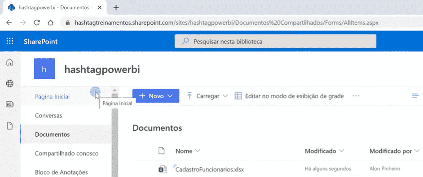Open My files page icon in the left app bar
The image size is (423, 177).
click(x=10, y=125)
